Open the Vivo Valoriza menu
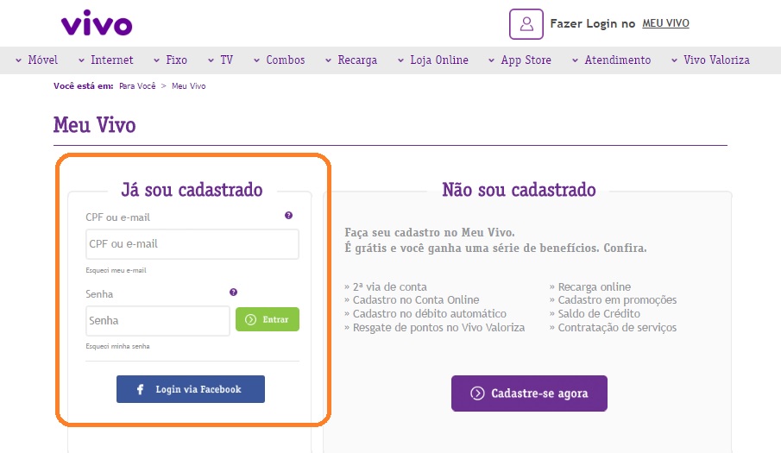This screenshot has width=781, height=453. tap(710, 60)
